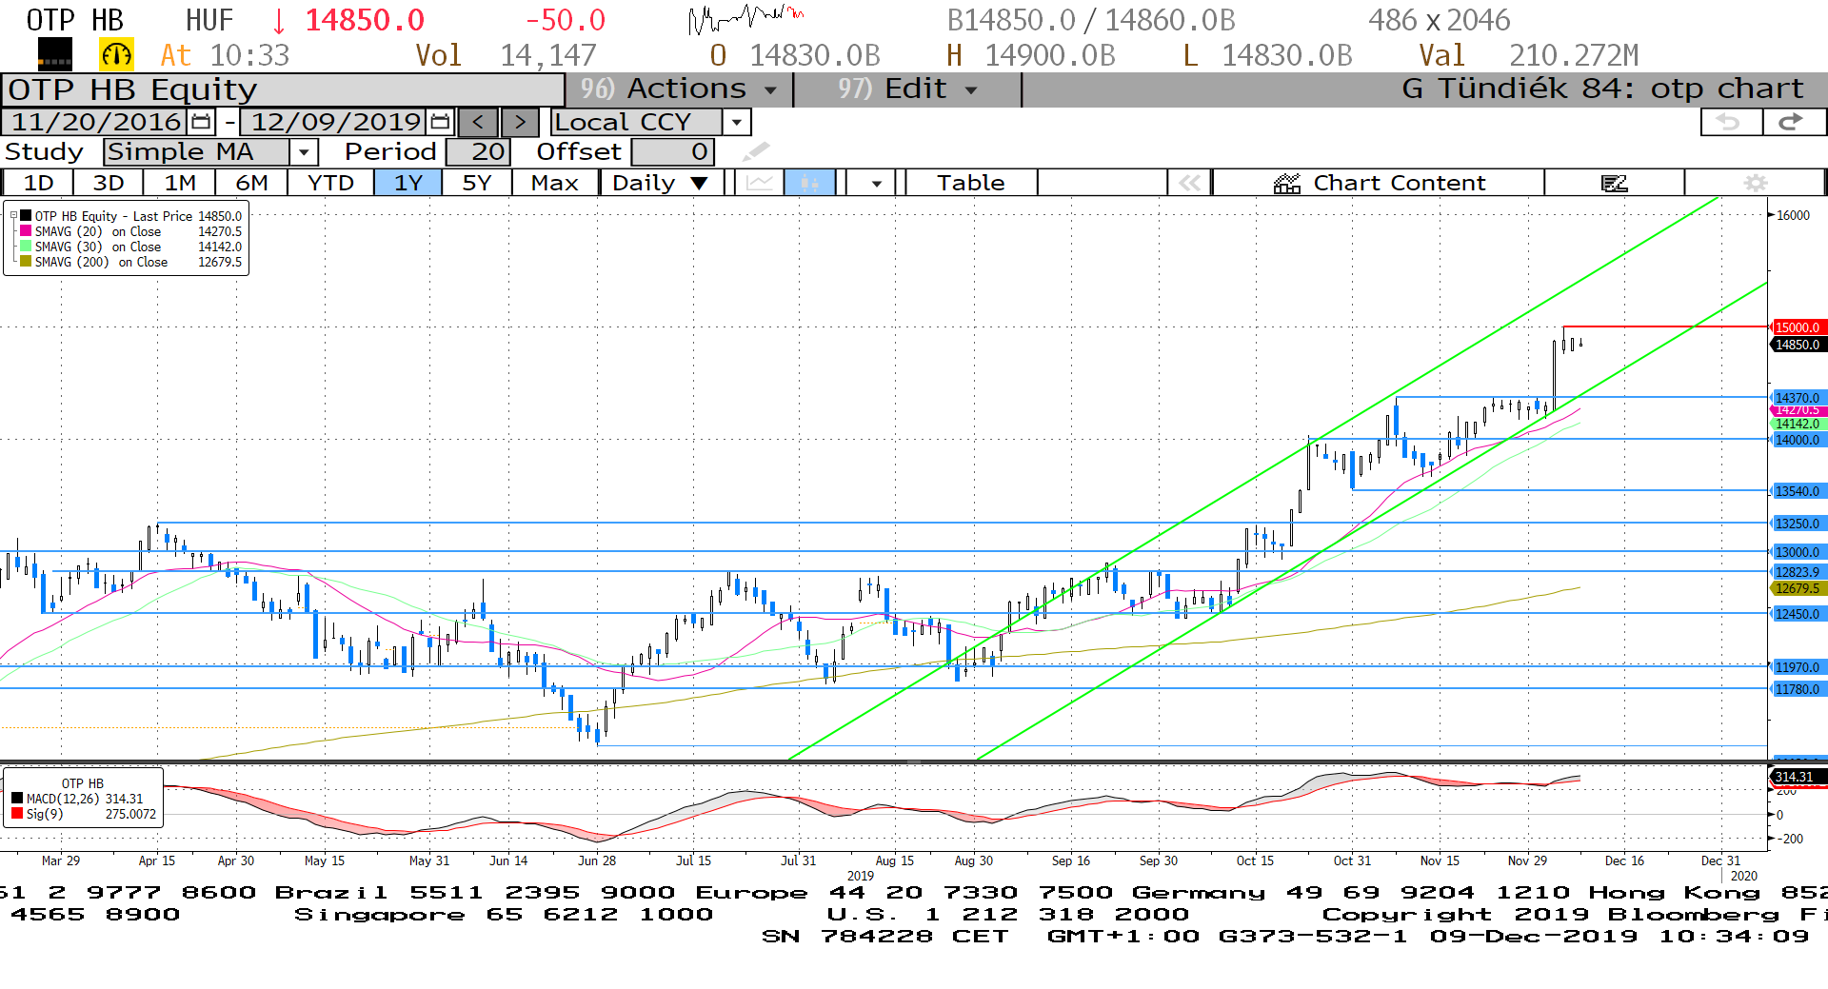Click the double-left collapse arrows
Viewport: 1828px width, 989px height.
tap(1190, 183)
